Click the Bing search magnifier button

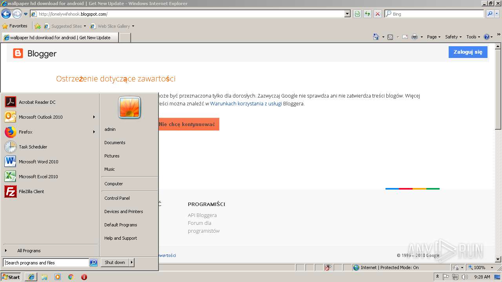point(489,14)
